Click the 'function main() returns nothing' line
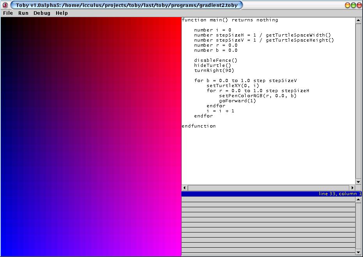Screen dimensions: 363x257 click(230, 20)
